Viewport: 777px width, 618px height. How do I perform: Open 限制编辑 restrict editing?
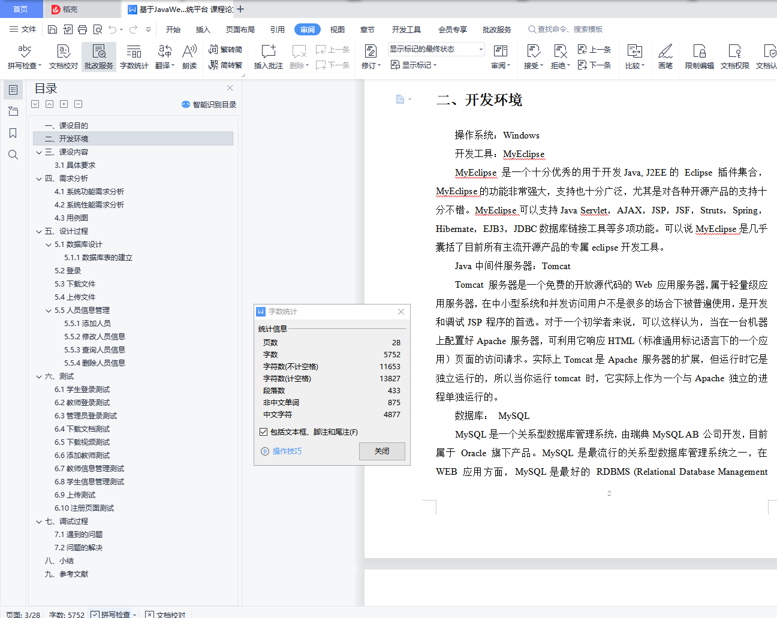coord(700,57)
